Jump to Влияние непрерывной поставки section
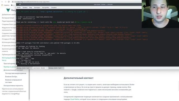The image size is (179, 101). click(x=13, y=81)
